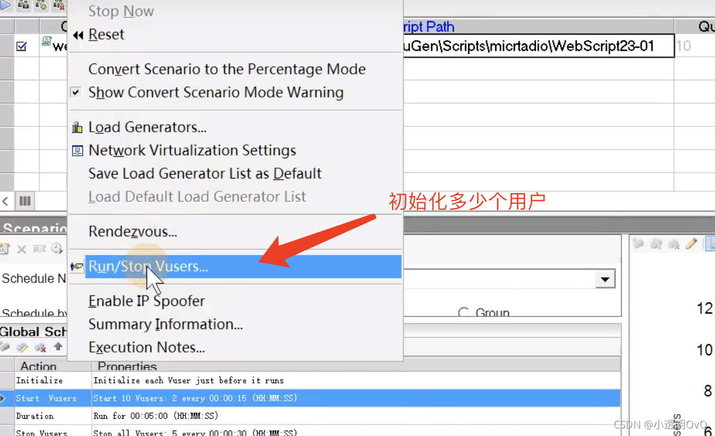Click the quantity cell showing 10
Screen dimensions: 715x436
(694, 46)
